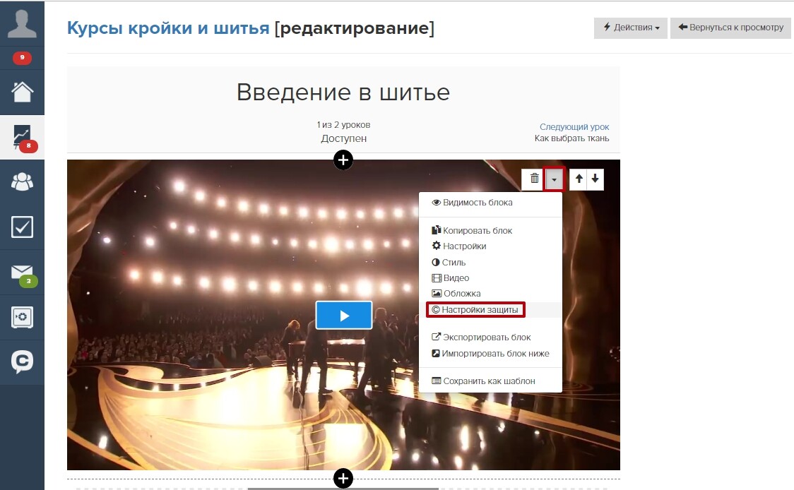
Task: Move the block up with arrow
Action: (579, 179)
